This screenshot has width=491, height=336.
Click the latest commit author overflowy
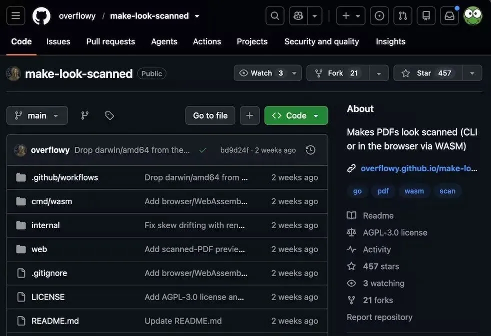(50, 150)
